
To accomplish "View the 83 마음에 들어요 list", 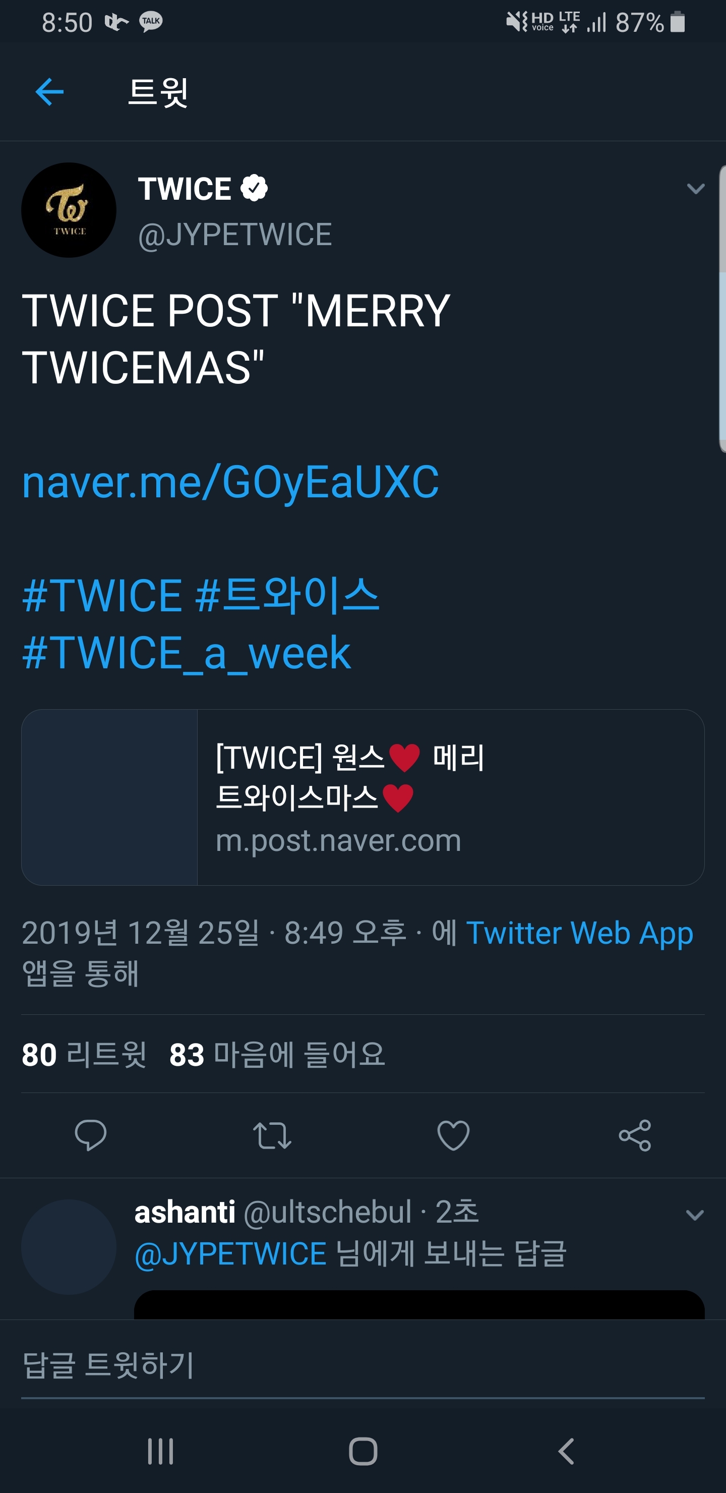I will coord(277,1054).
